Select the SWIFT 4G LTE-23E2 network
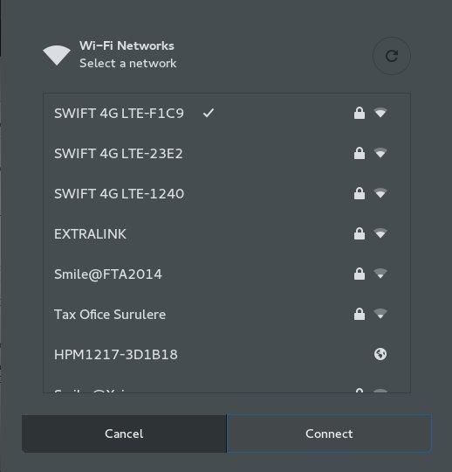452x472 pixels. (227, 154)
